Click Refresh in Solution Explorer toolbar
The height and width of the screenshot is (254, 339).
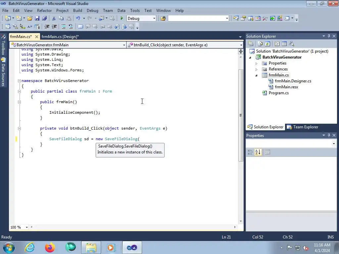click(x=267, y=44)
